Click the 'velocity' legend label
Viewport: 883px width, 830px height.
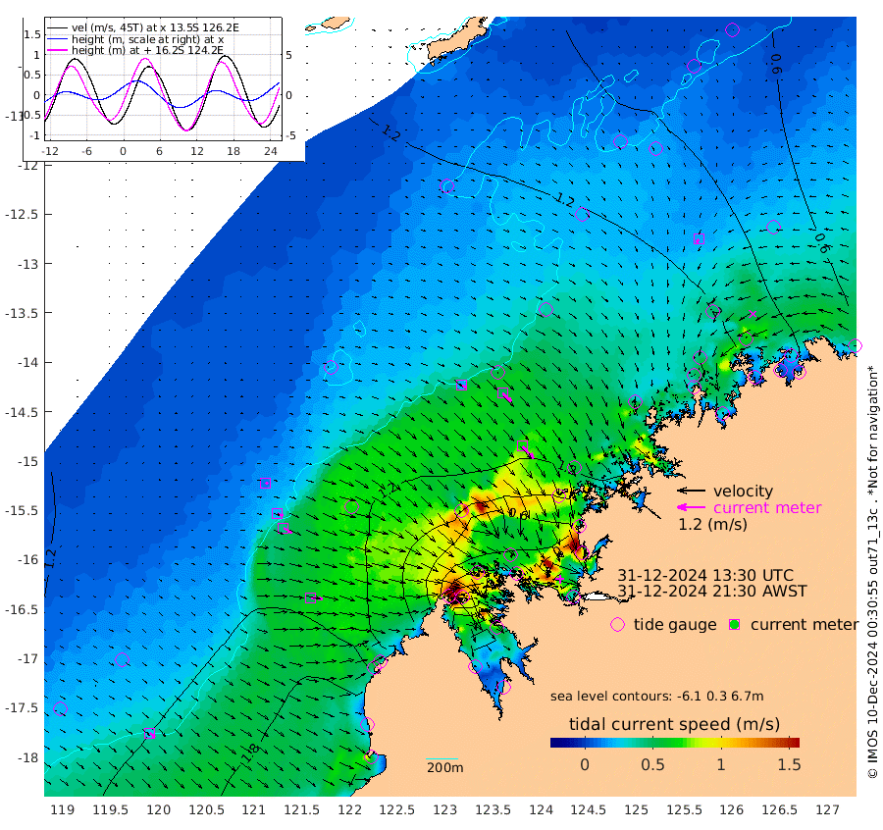click(x=744, y=491)
